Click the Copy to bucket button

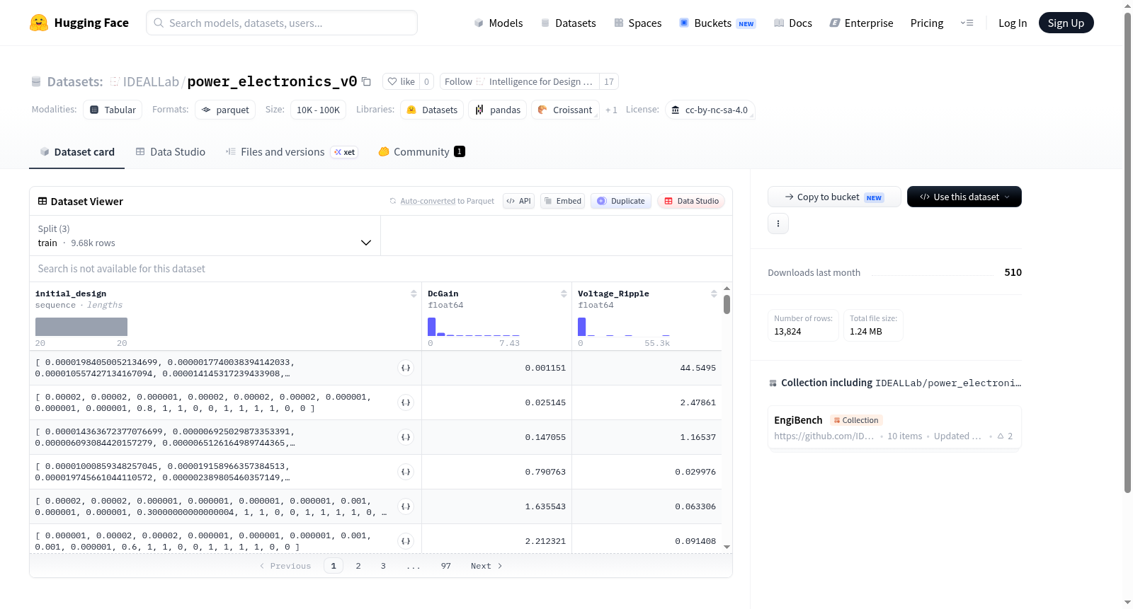pos(834,197)
